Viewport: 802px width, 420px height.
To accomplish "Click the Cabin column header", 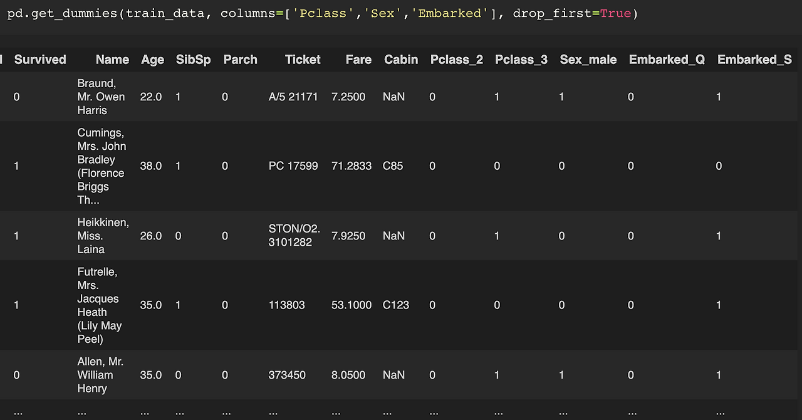I will 401,60.
